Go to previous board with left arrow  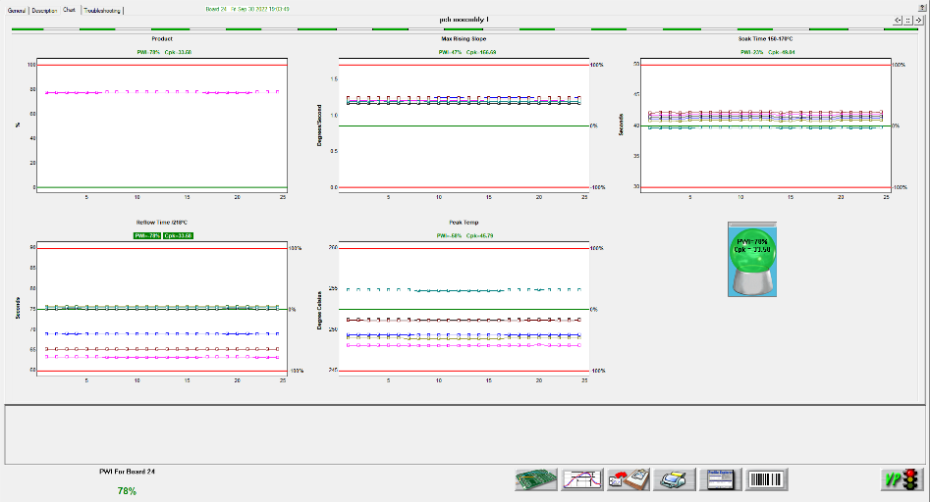click(x=898, y=20)
